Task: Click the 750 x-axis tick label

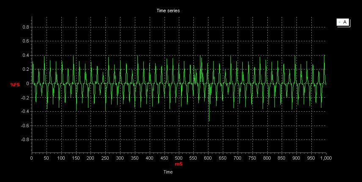Action: (x=252, y=158)
